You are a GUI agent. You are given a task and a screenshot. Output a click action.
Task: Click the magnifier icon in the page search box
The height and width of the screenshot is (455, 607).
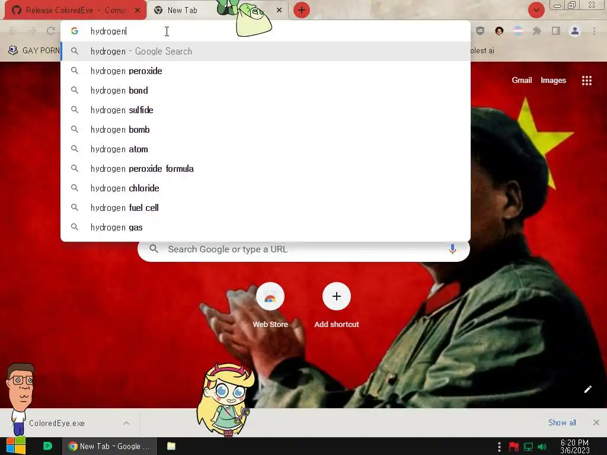pyautogui.click(x=154, y=249)
